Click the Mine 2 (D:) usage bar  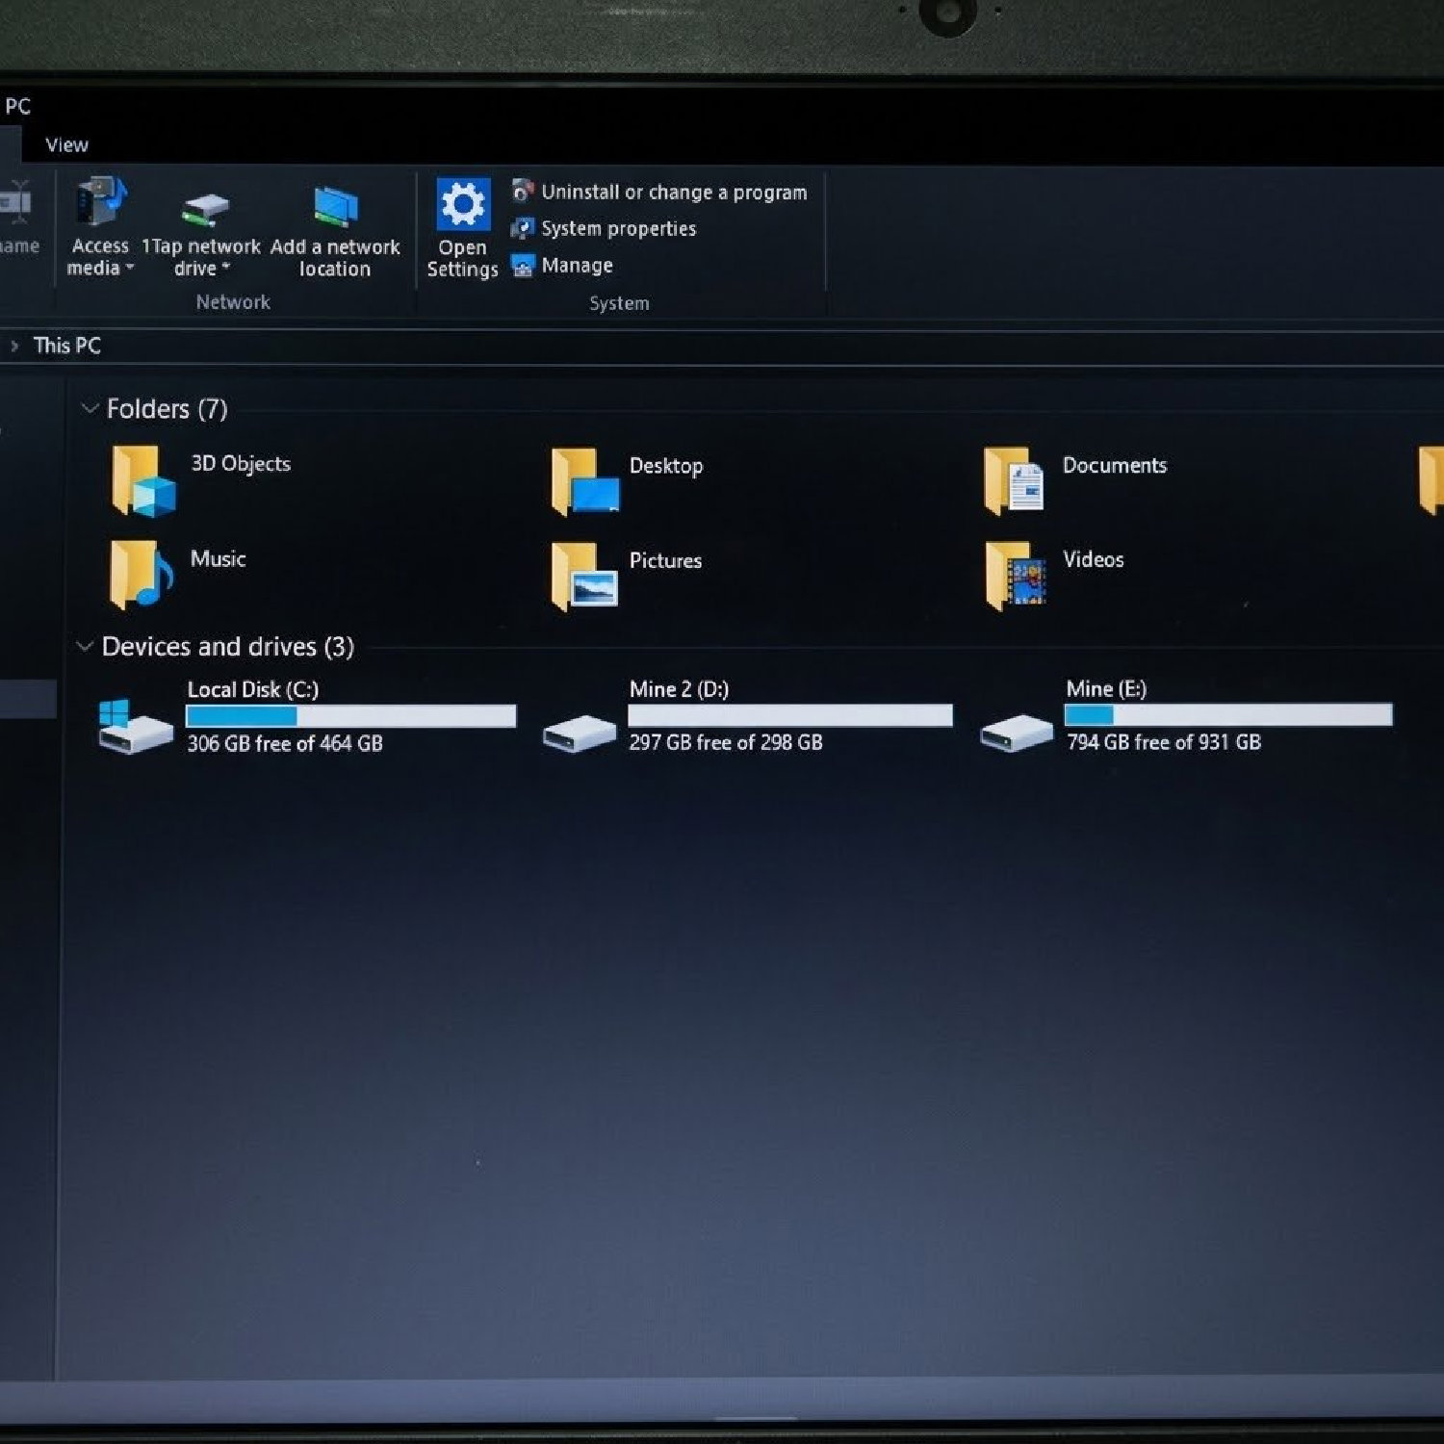[x=790, y=715]
